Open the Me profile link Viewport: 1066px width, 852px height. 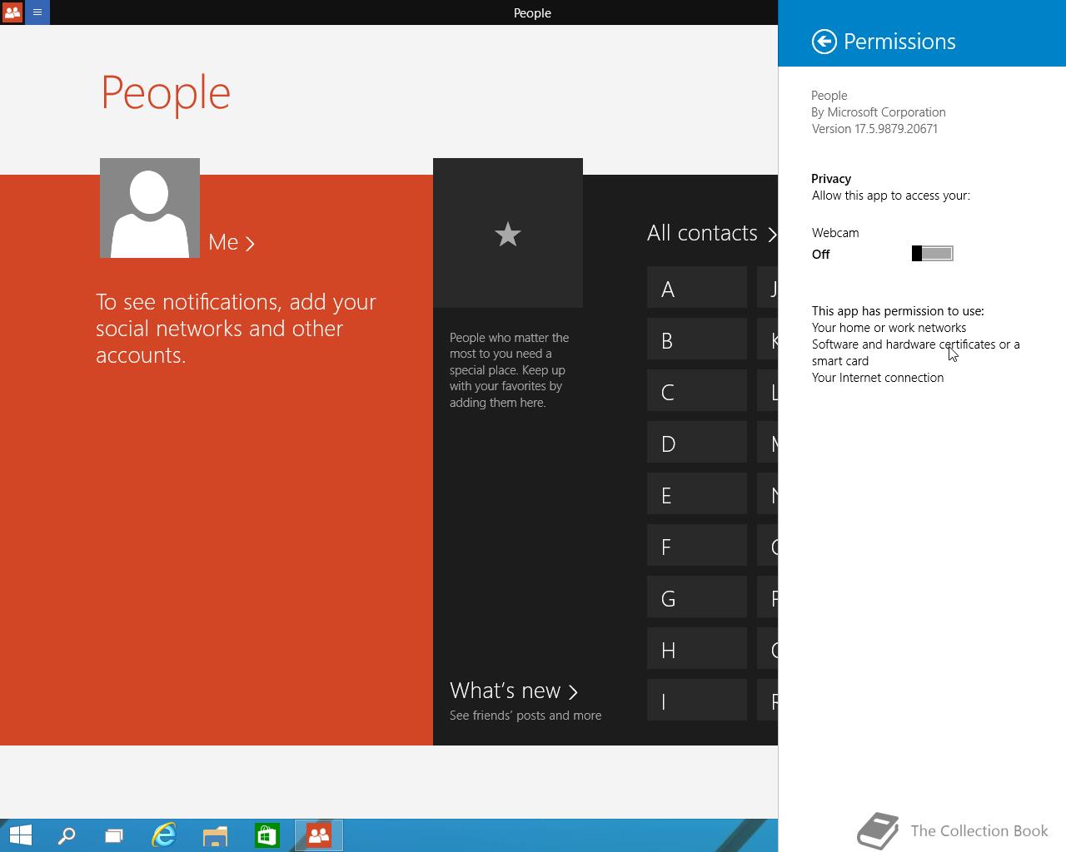point(232,242)
